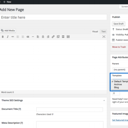The width and height of the screenshot is (128, 128).
Task: Apply strikethrough formatting with ABC icon
Action: point(13,37)
